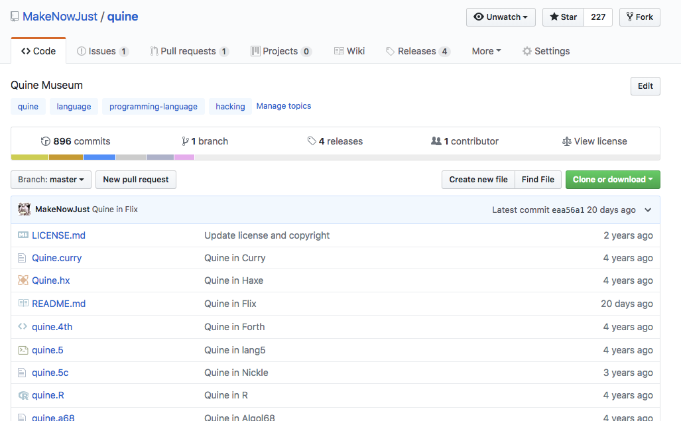Image resolution: width=681 pixels, height=421 pixels.
Task: Click the repository book icon beside MakeNowJust
Action: [15, 17]
